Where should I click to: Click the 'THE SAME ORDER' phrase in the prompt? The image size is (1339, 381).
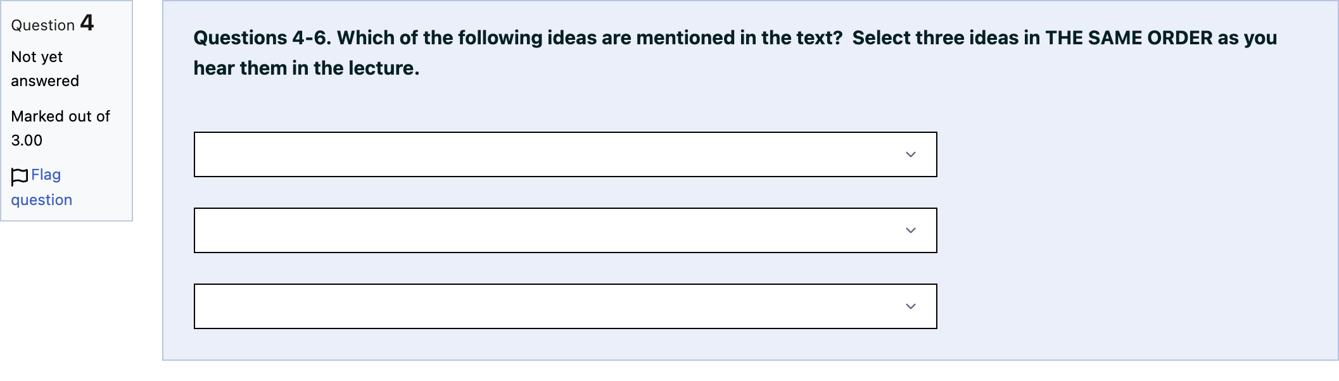1129,38
